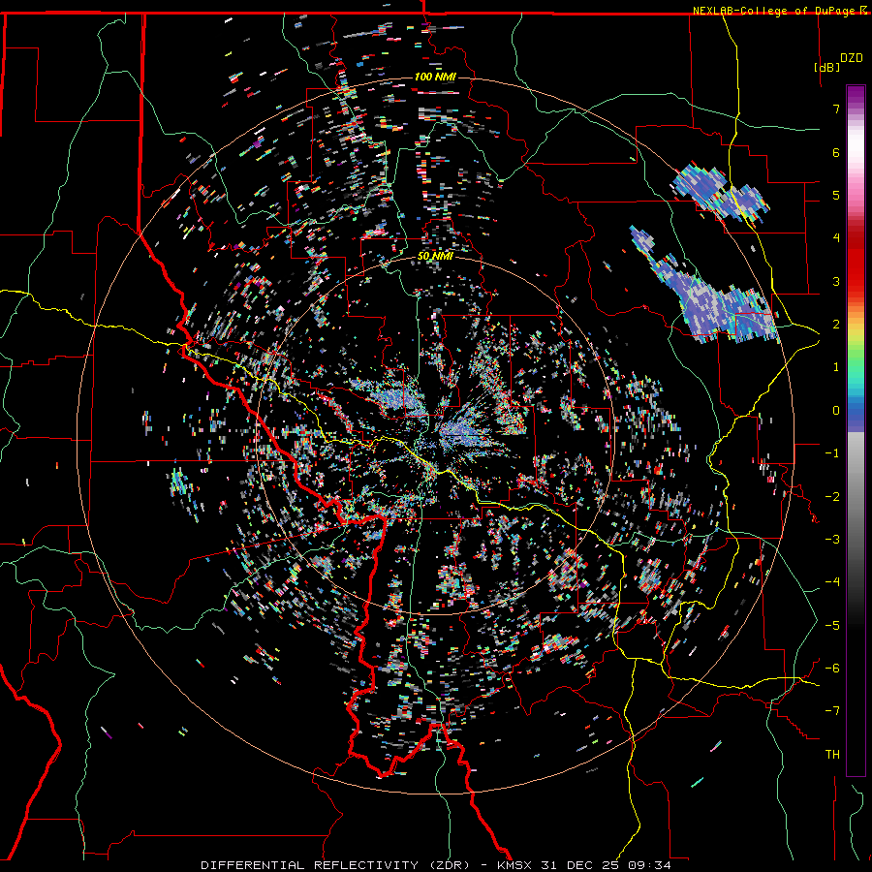Click the -2 value on color scale
The width and height of the screenshot is (872, 872).
832,496
